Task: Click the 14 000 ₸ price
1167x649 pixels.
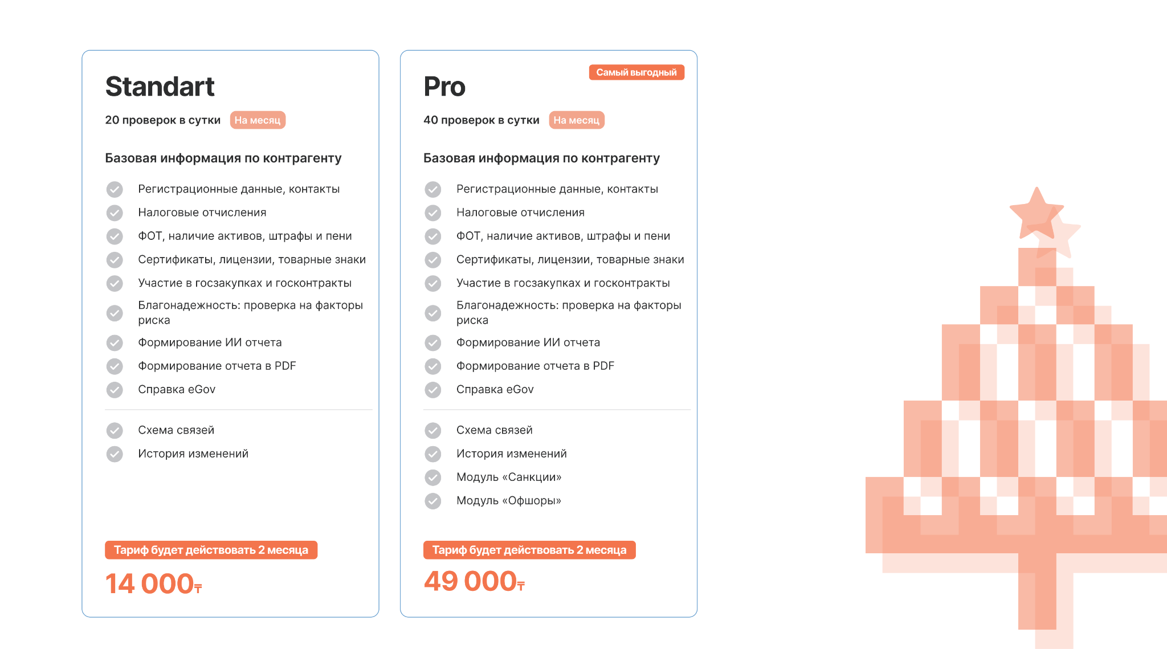Action: tap(153, 583)
